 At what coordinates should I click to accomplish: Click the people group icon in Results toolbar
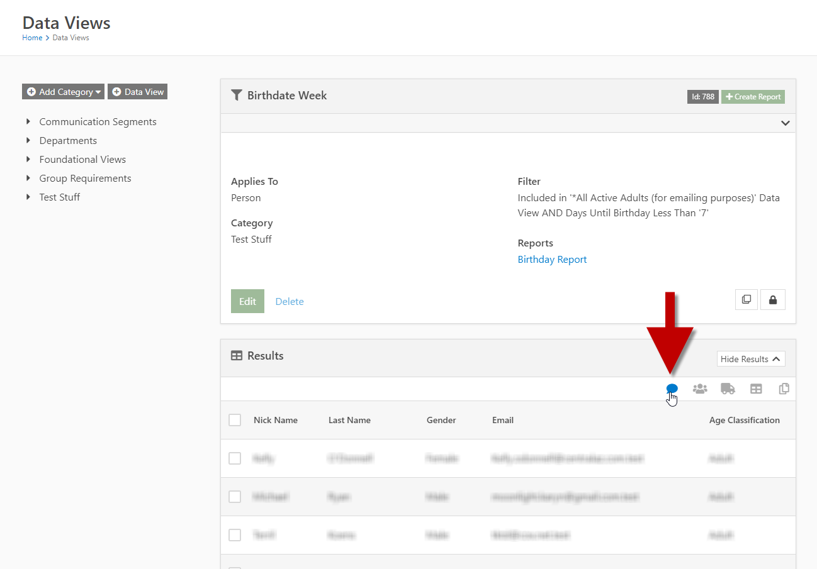pyautogui.click(x=700, y=389)
